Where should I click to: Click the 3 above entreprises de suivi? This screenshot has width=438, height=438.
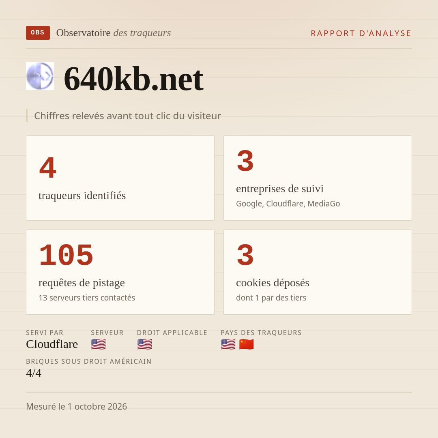245,161
